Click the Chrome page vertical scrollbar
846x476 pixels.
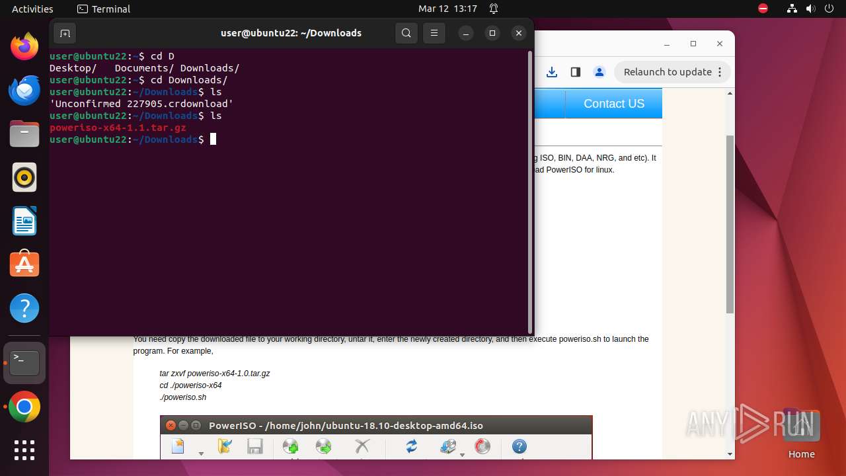coord(730,223)
